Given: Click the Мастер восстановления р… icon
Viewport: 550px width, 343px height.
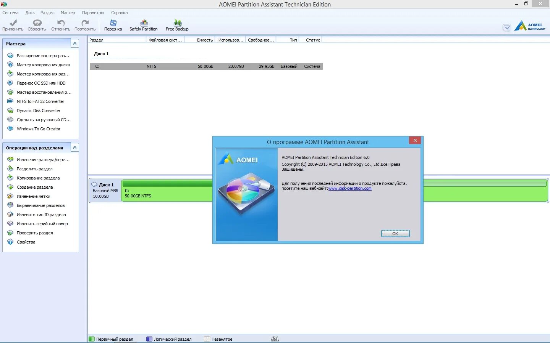Looking at the screenshot, I should pyautogui.click(x=10, y=92).
